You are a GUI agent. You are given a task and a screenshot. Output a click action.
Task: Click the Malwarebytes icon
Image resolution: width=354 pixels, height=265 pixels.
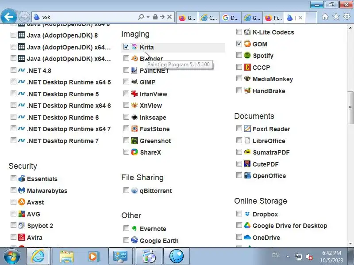click(21, 190)
